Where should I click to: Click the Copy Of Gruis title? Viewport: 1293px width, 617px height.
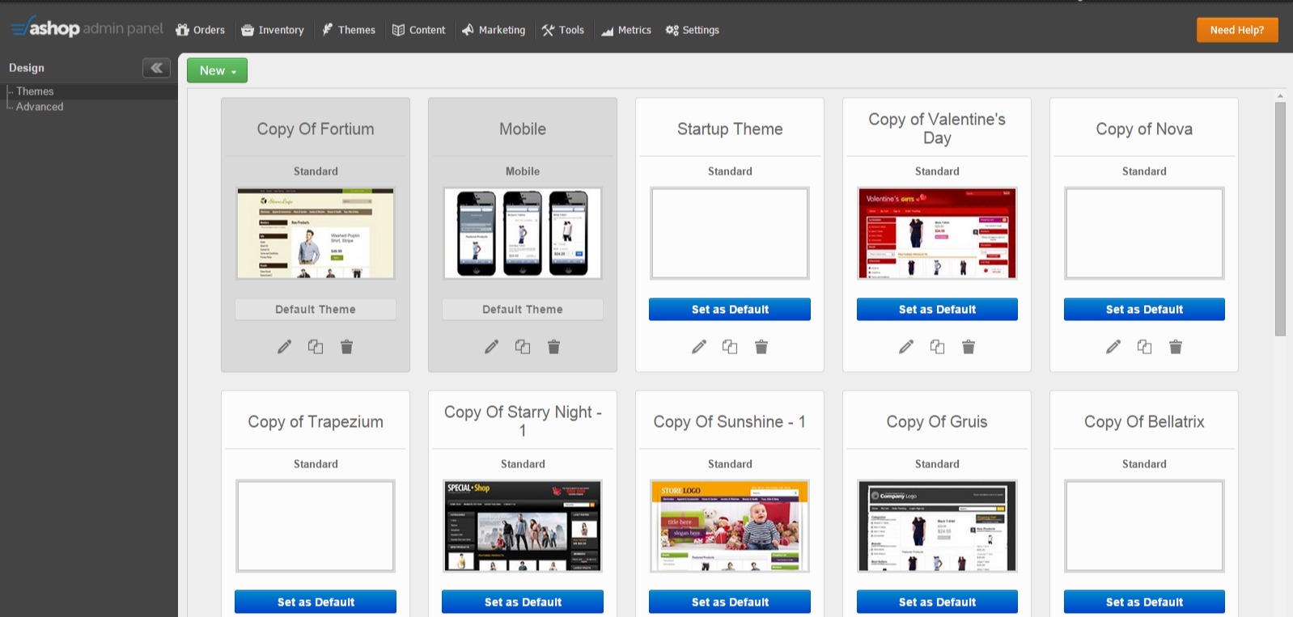(937, 422)
